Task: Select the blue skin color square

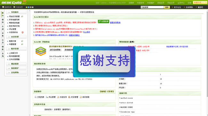Action: [28, 7]
